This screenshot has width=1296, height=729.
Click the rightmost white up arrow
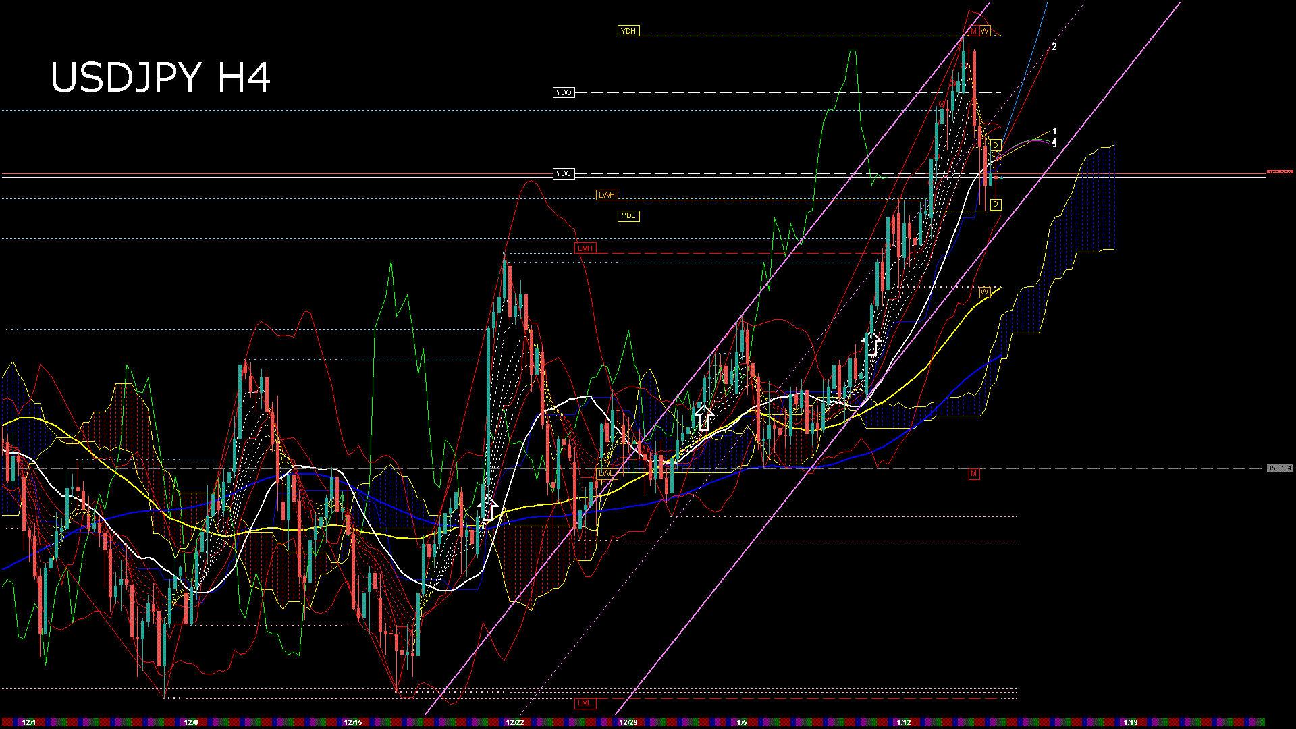click(873, 344)
